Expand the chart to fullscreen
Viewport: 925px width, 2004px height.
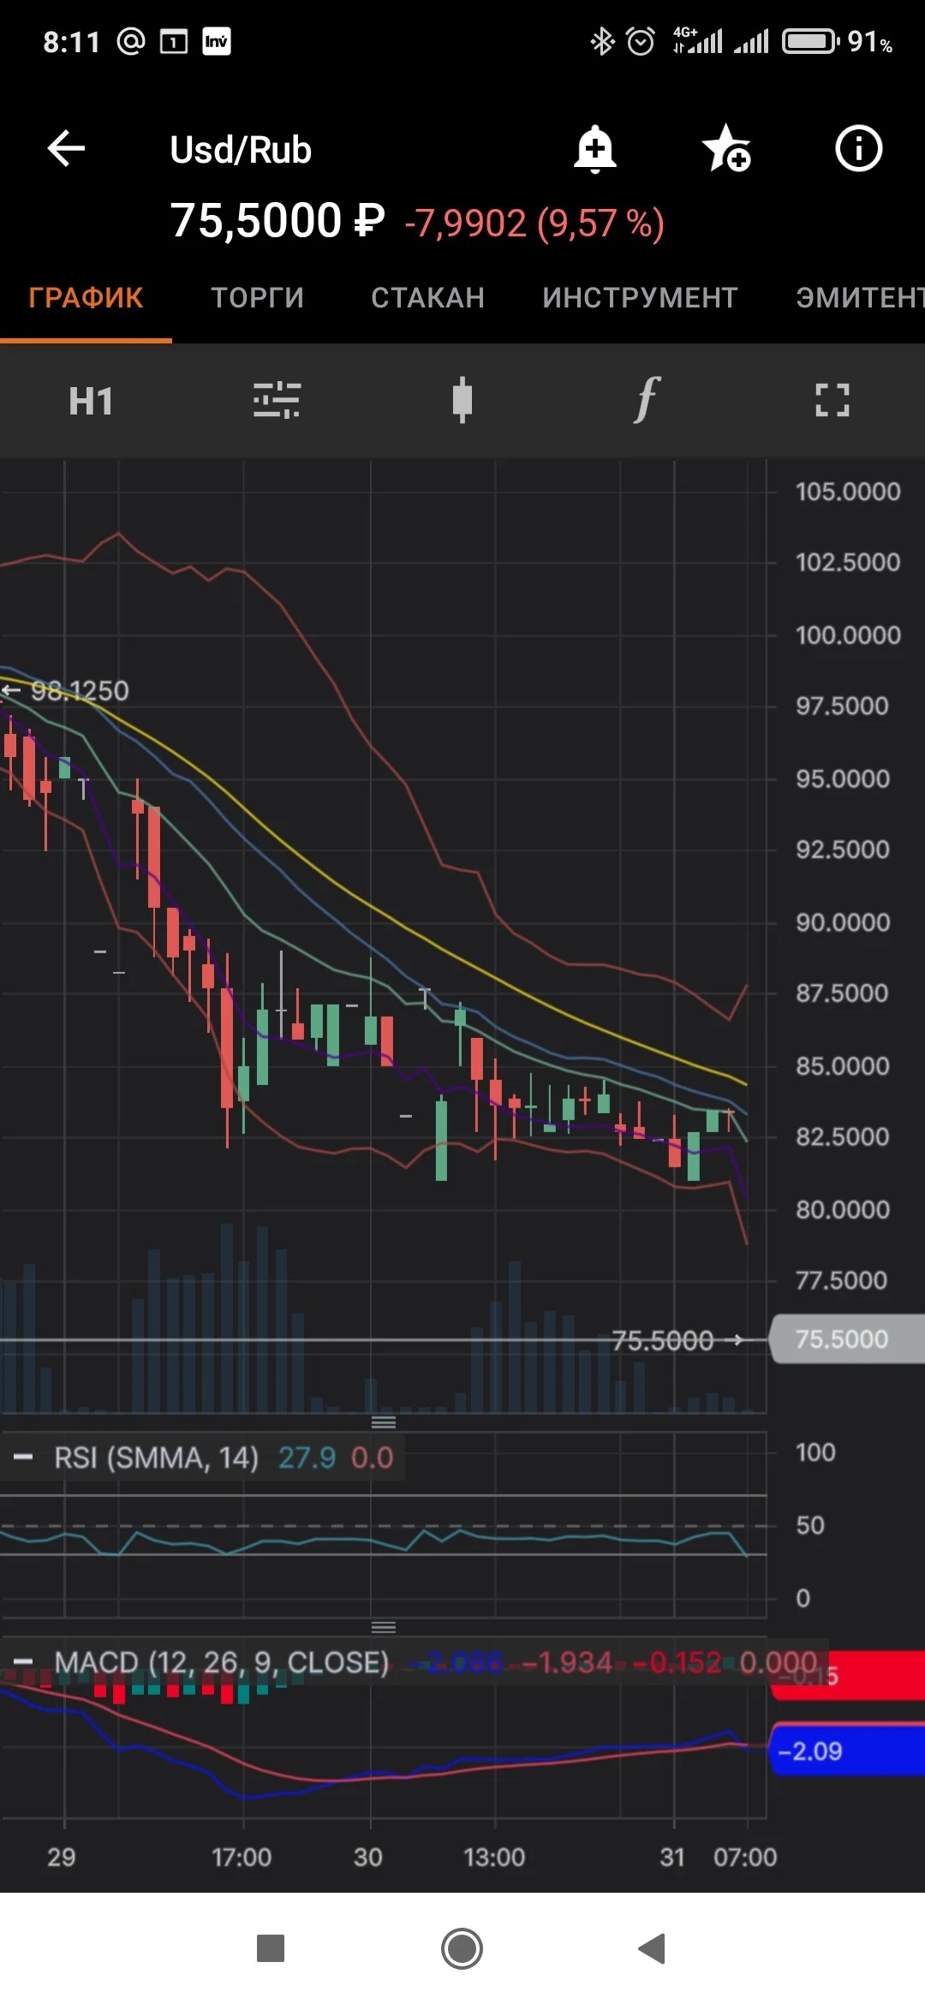click(x=832, y=400)
